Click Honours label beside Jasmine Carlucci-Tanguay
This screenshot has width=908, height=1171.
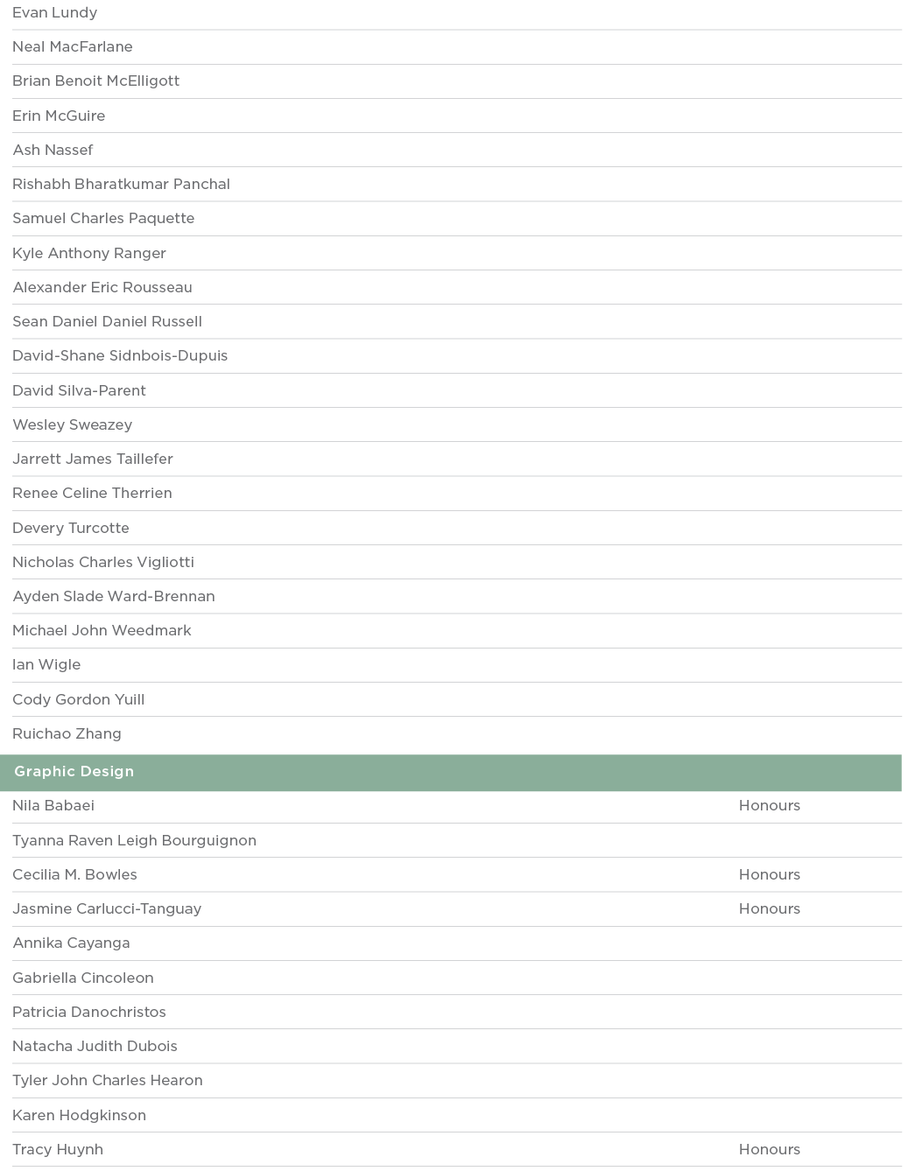[x=769, y=909]
